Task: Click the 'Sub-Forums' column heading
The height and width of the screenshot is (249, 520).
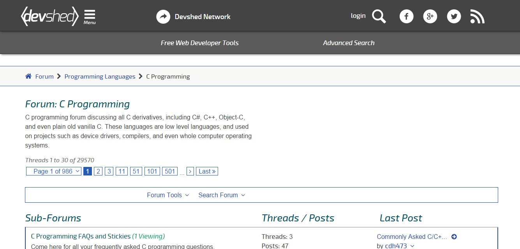Action: coord(53,218)
